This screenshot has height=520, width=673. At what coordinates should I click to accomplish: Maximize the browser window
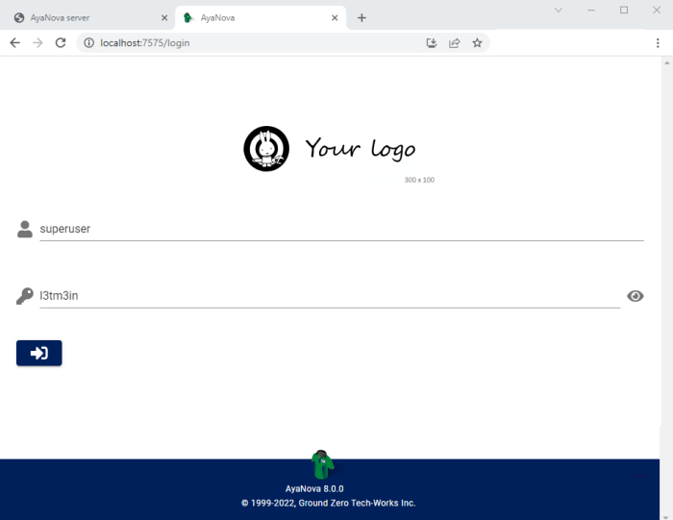(624, 10)
